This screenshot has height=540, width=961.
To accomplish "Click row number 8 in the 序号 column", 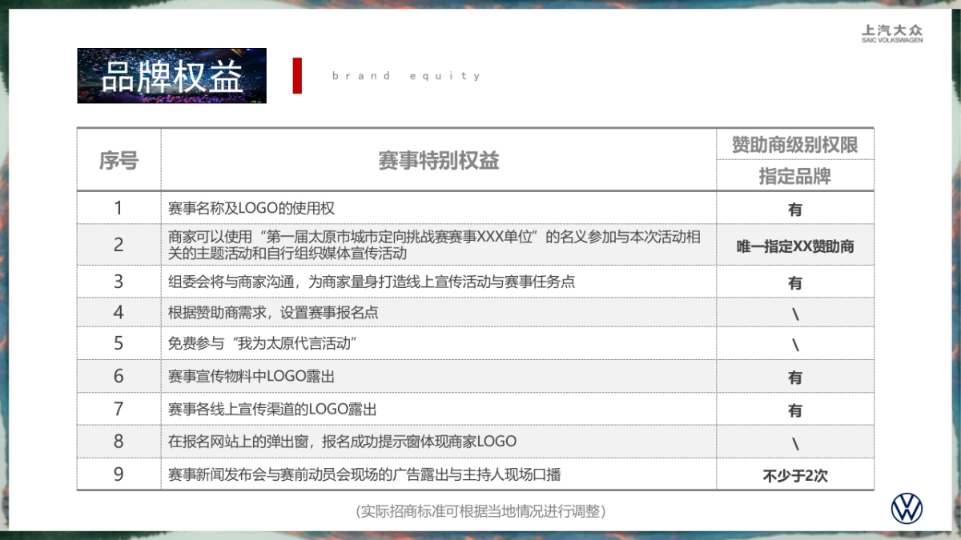I will point(119,442).
